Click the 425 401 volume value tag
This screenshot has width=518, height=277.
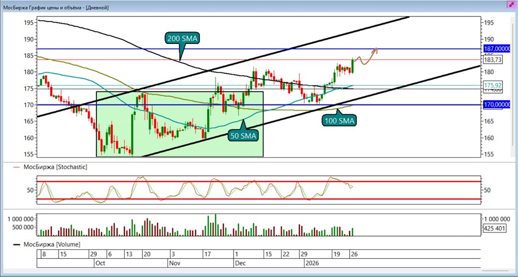click(494, 228)
